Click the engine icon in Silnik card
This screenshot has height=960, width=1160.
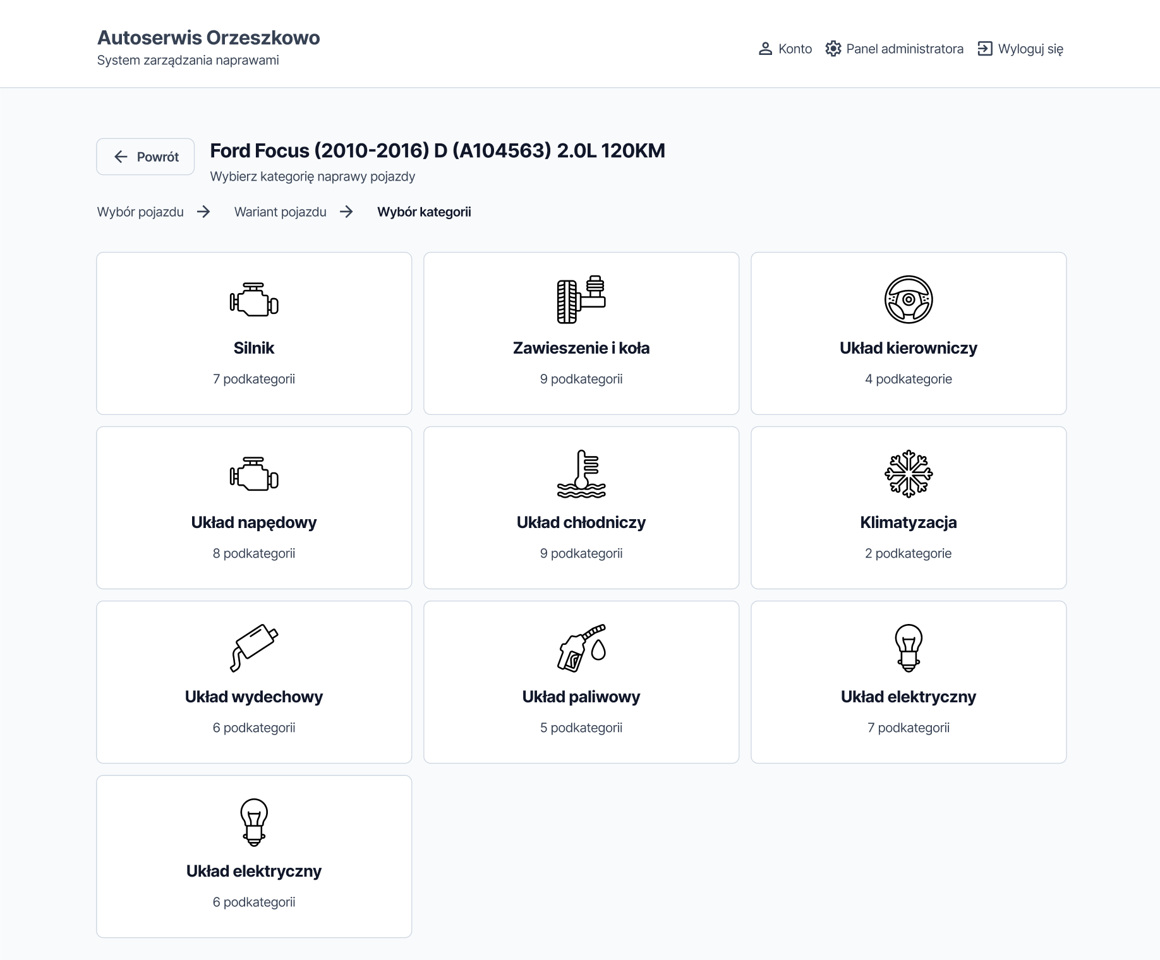coord(254,299)
